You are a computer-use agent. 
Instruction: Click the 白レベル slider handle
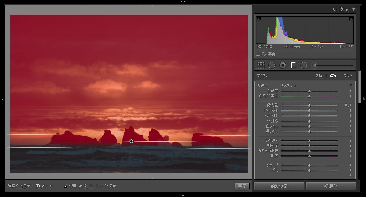point(309,126)
